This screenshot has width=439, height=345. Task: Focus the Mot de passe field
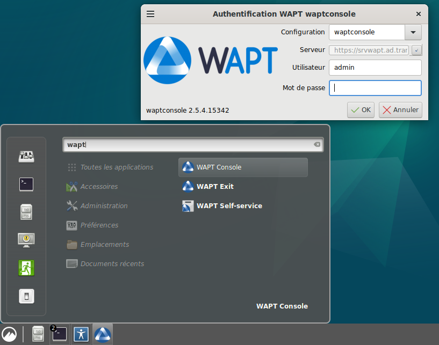click(x=375, y=88)
